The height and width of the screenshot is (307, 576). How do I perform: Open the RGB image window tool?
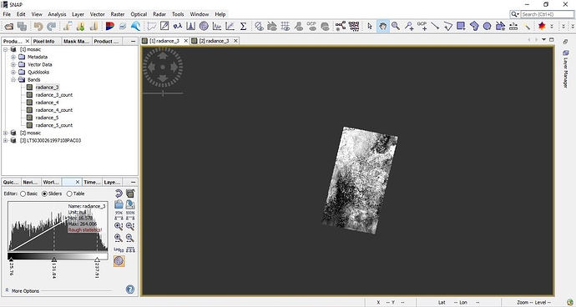110,26
